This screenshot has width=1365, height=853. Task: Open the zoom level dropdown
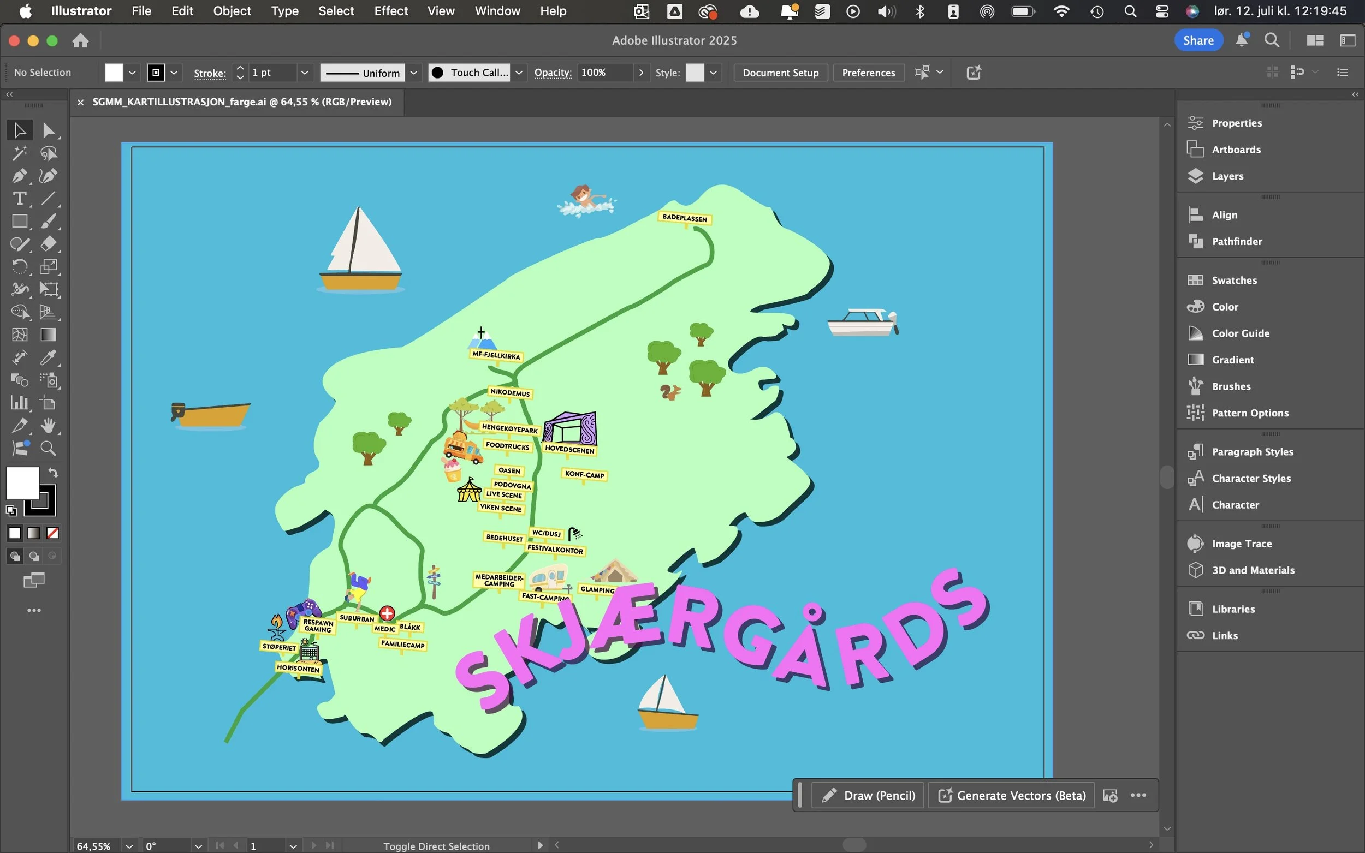pyautogui.click(x=129, y=846)
